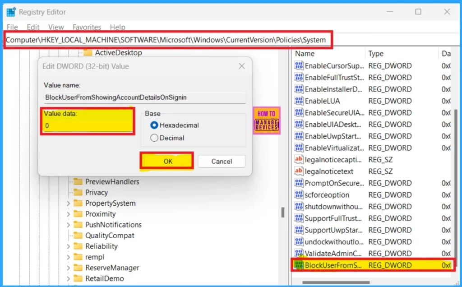Expand the PropertySystem key
This screenshot has width=462, height=287.
[x=69, y=204]
